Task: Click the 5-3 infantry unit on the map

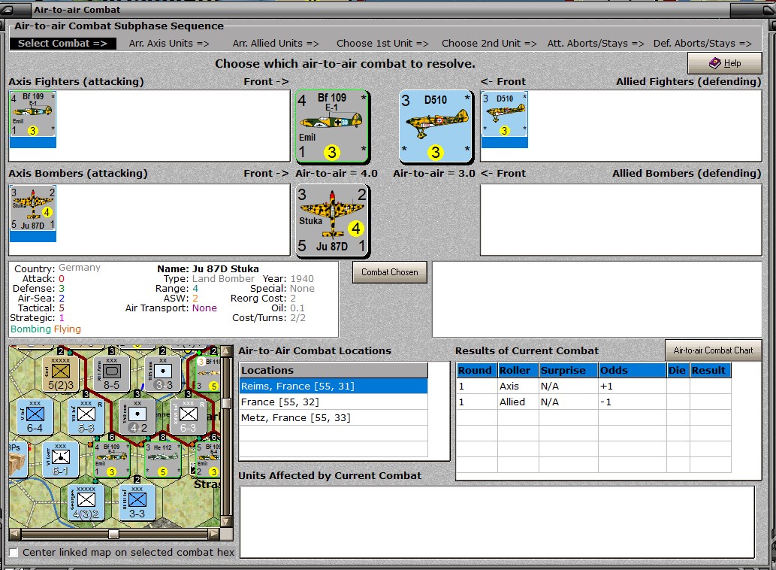Action: 86,416
